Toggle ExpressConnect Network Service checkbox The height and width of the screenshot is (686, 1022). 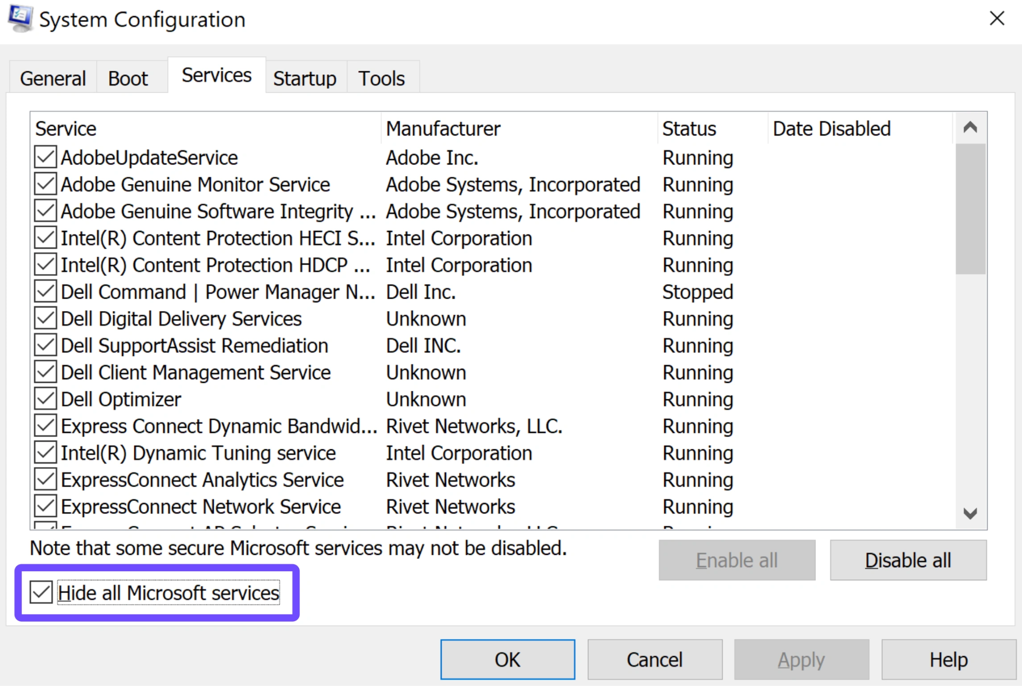pyautogui.click(x=45, y=507)
